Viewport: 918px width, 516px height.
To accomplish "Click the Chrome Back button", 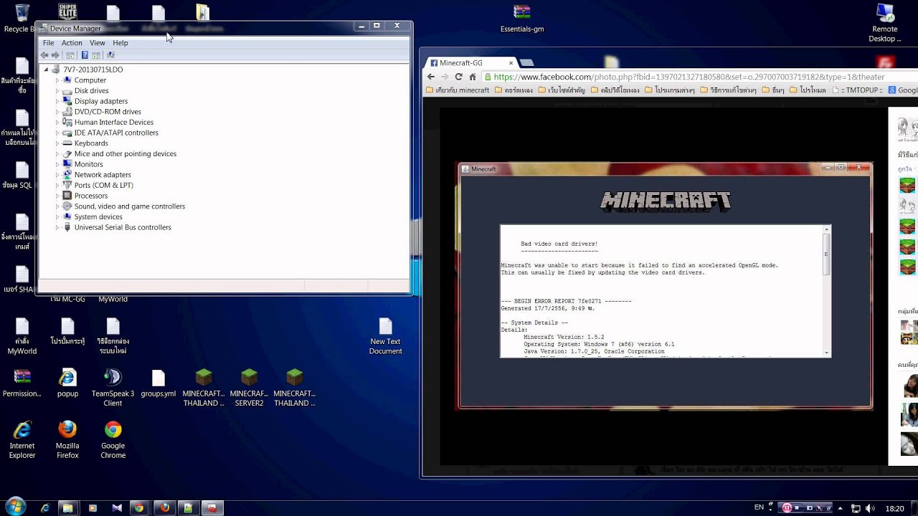I will tap(431, 77).
